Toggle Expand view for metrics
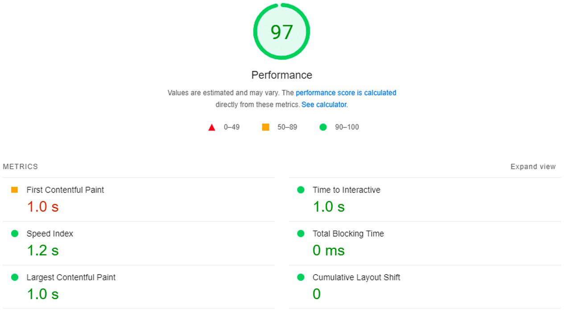 [x=533, y=167]
